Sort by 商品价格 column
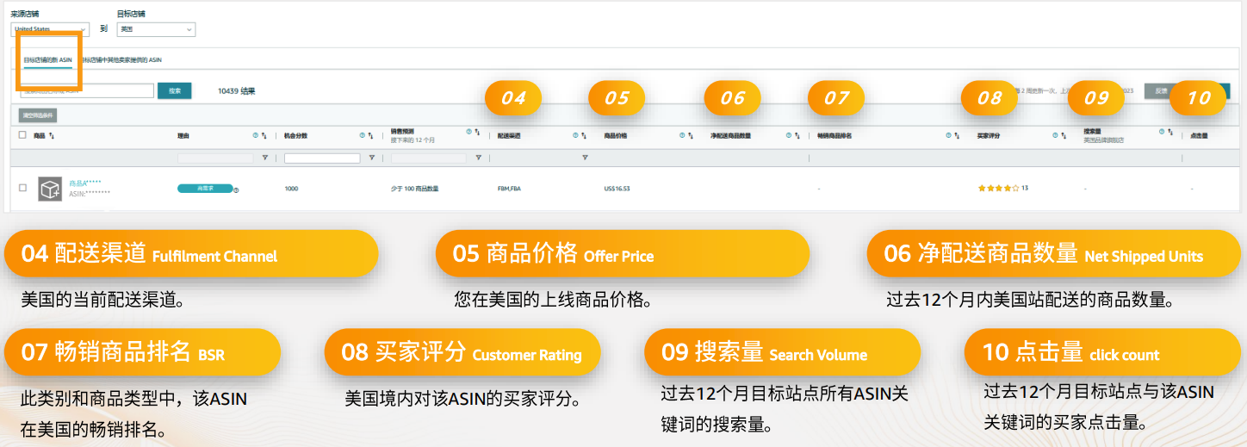 (691, 136)
